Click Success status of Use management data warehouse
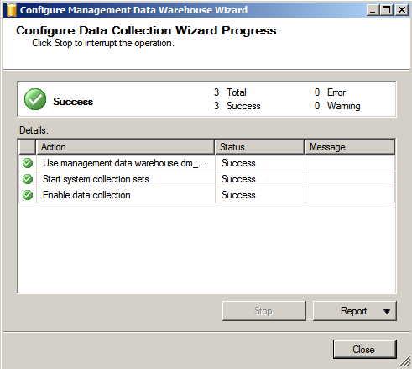Viewport: 412px width, 369px height. coord(238,163)
